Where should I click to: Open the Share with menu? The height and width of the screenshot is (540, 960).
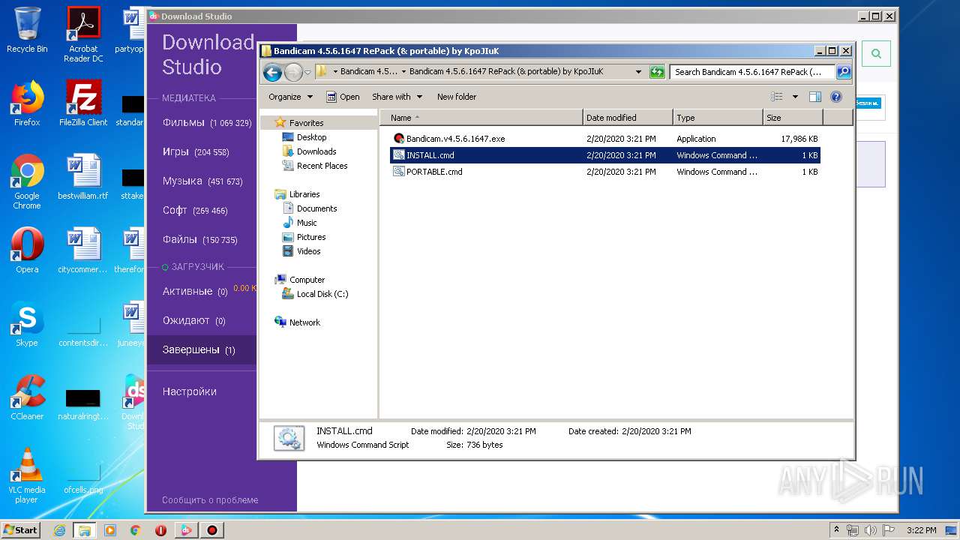[397, 97]
